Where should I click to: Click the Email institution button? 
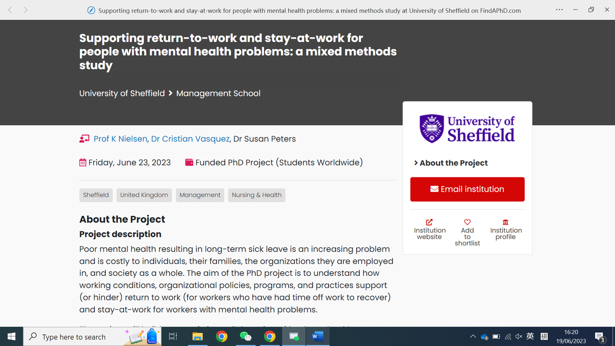467,189
